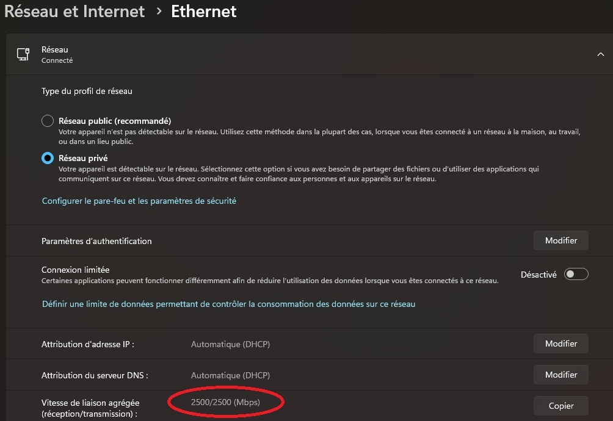613x421 pixels.
Task: Click the Type du profil de réseau heading
Action: click(x=87, y=91)
